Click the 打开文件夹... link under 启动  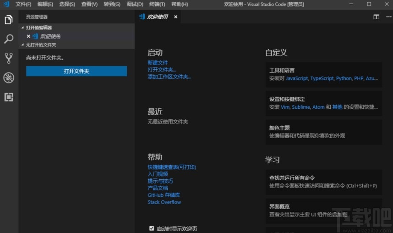(162, 70)
